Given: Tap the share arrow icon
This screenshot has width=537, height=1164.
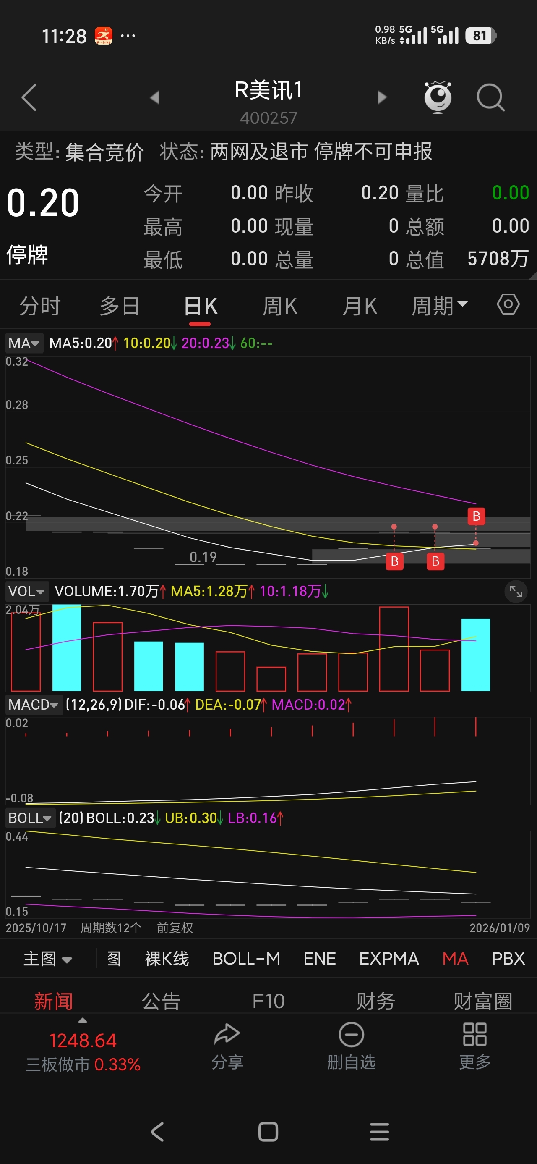Looking at the screenshot, I should point(227,1034).
